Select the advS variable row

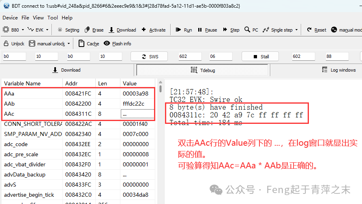click(x=78, y=185)
